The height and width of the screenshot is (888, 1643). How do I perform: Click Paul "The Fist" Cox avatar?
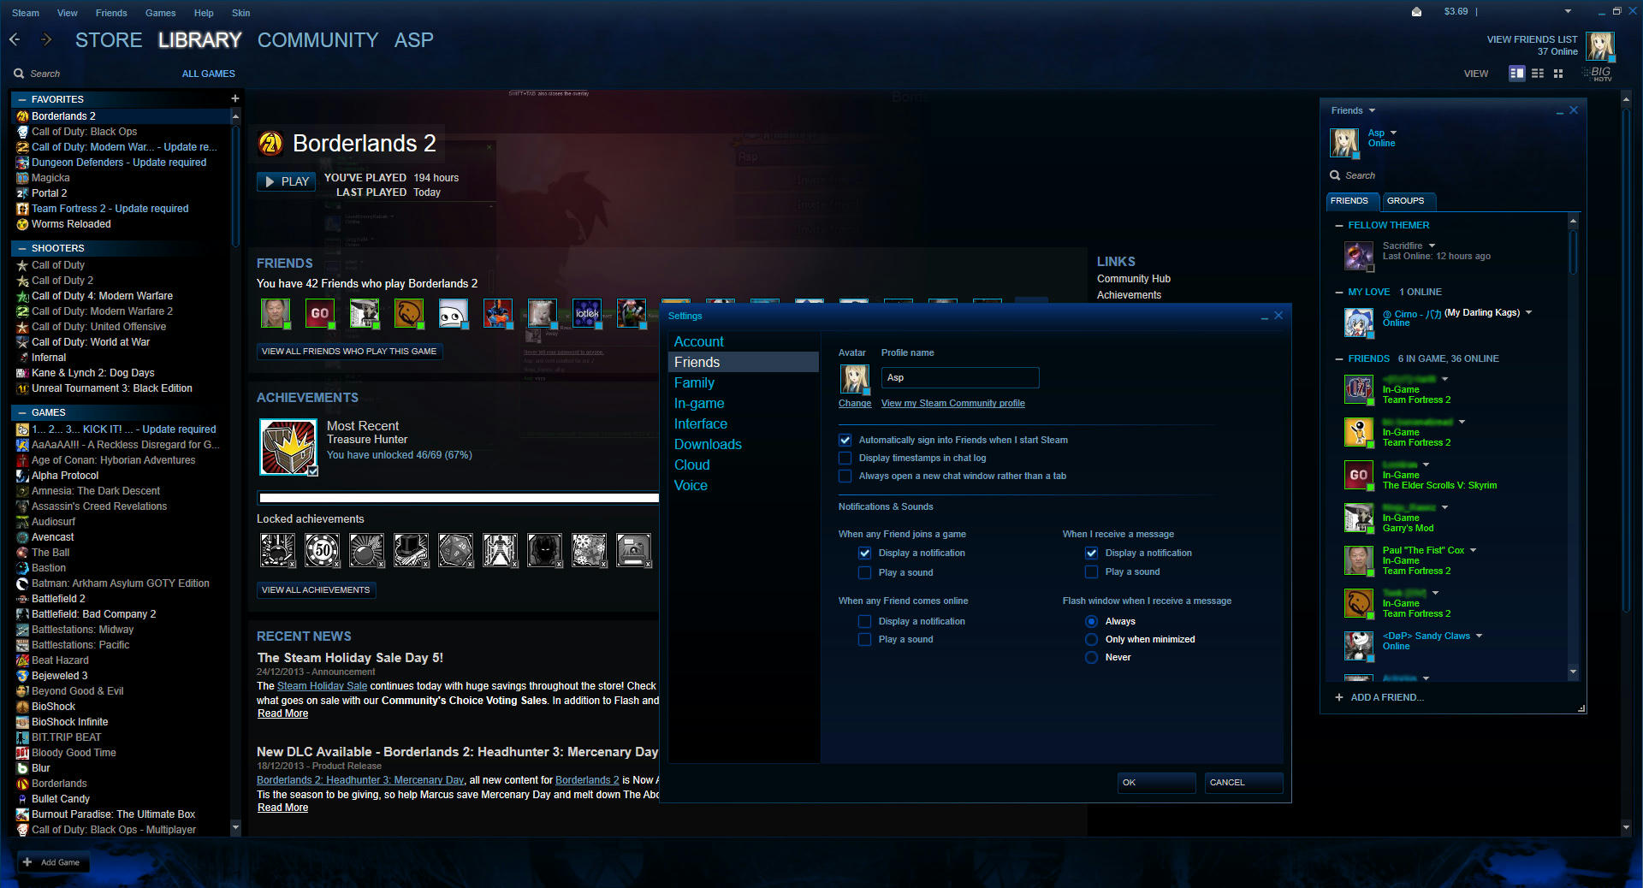tap(1358, 560)
